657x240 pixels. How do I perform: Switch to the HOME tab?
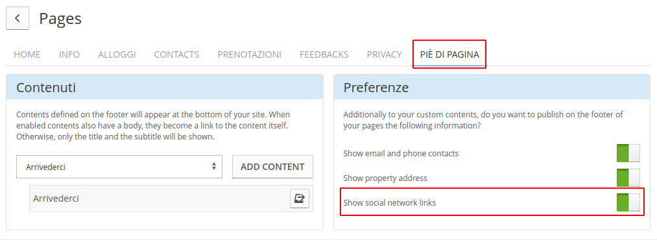[x=27, y=54]
